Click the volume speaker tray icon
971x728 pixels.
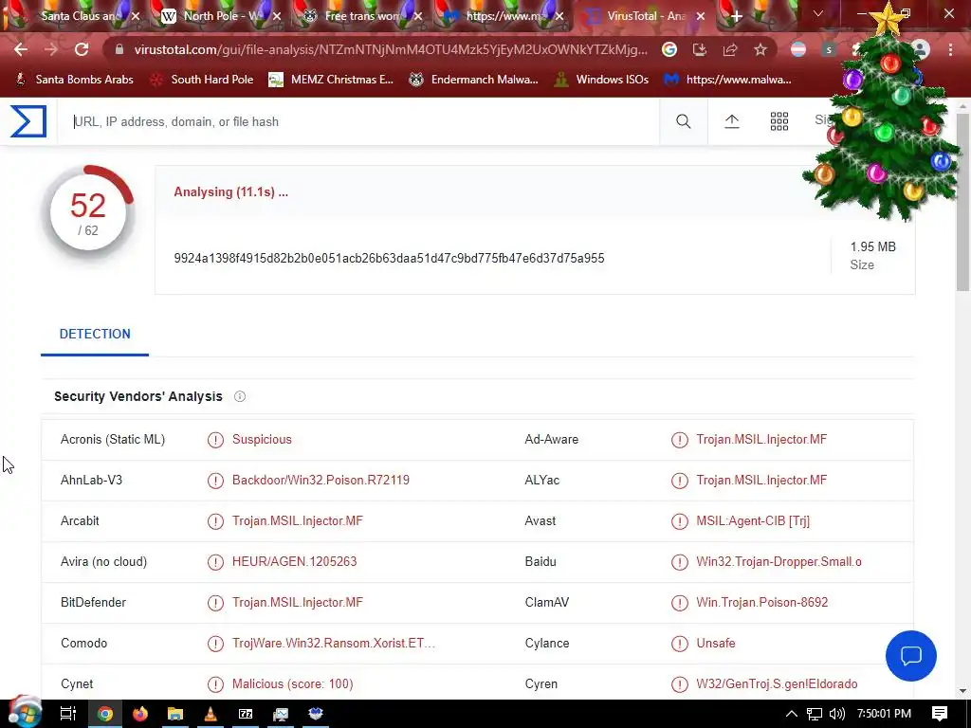coord(836,714)
